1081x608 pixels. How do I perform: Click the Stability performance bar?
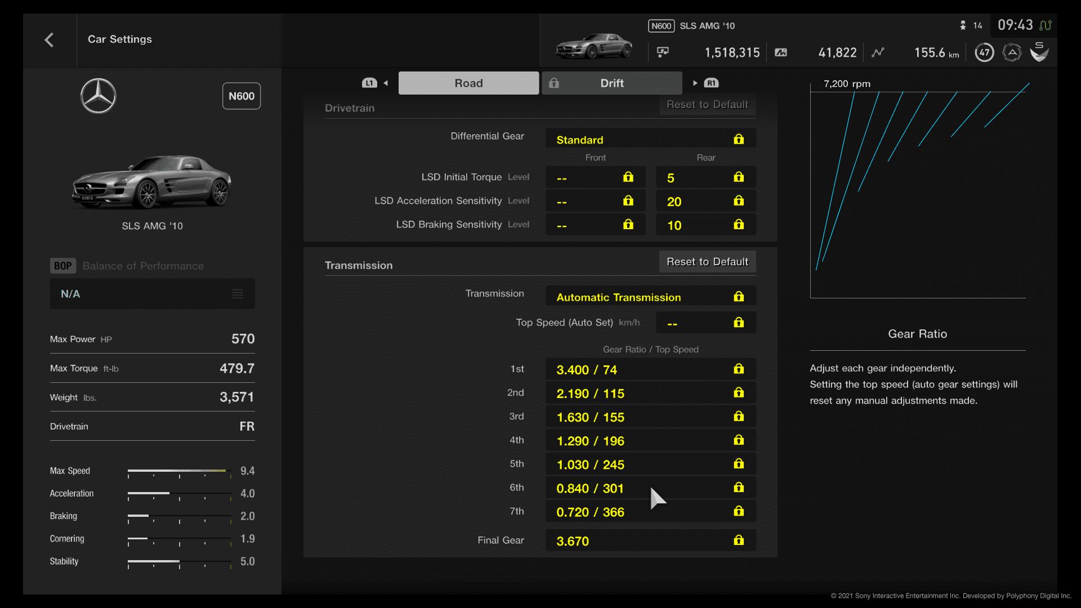tap(179, 562)
